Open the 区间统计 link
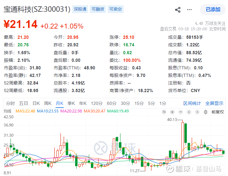The width and height of the screenshot is (228, 176). pyautogui.click(x=192, y=103)
